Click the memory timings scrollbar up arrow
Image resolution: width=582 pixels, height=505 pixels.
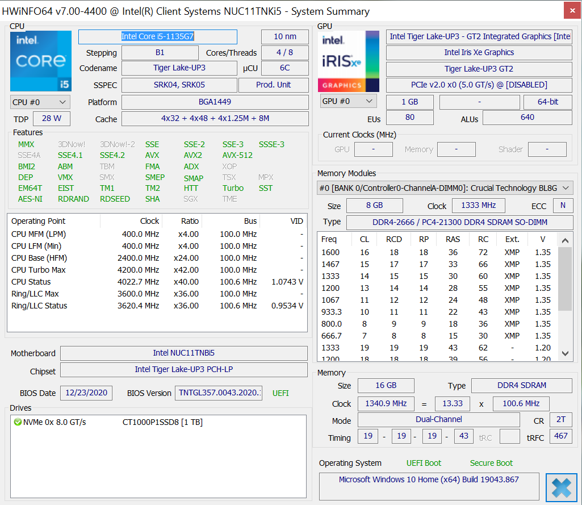(x=566, y=241)
